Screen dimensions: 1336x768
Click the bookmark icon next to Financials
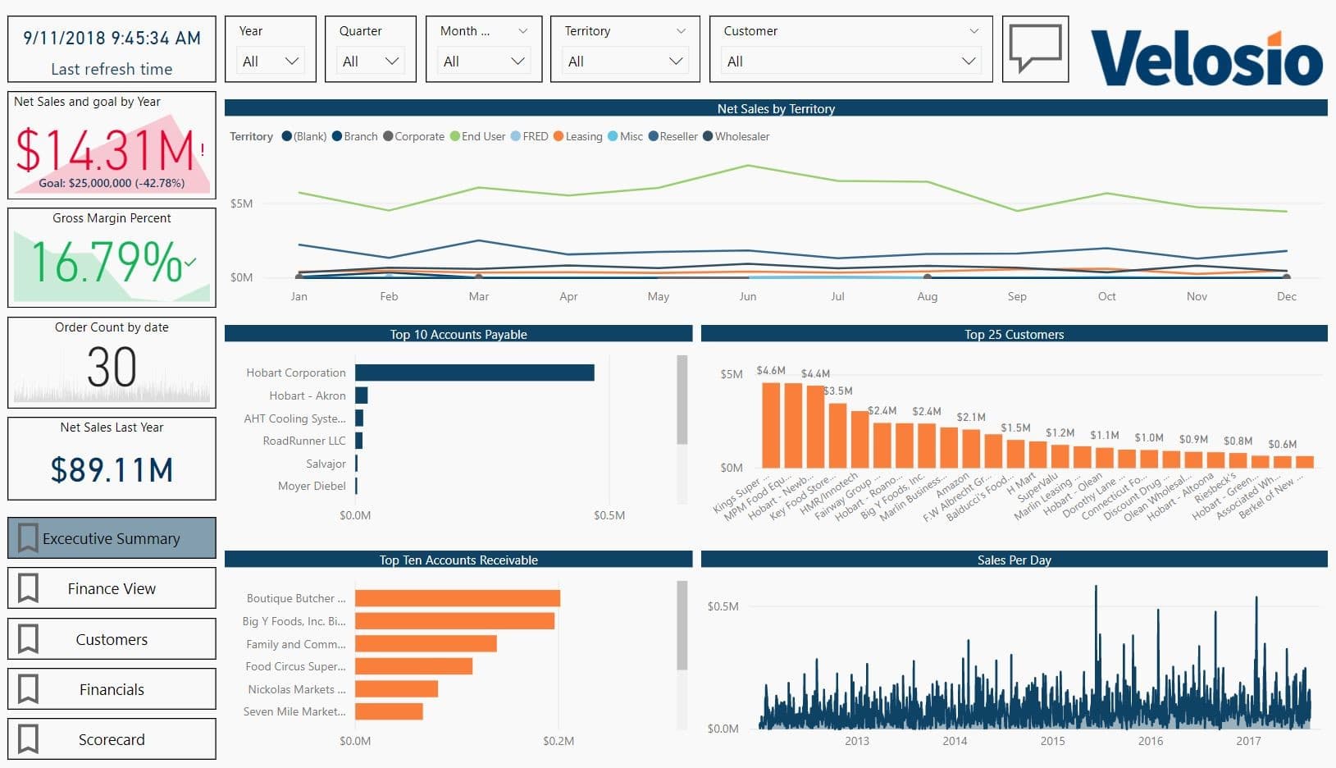(27, 688)
